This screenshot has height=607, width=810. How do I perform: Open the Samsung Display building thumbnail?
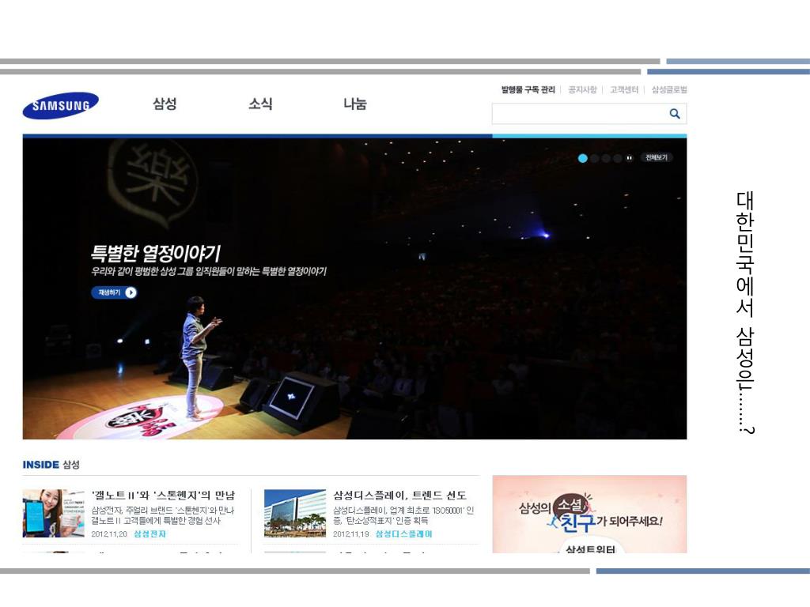pyautogui.click(x=295, y=513)
